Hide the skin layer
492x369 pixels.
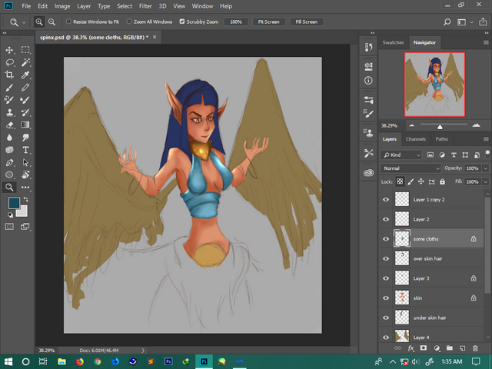[x=386, y=298]
